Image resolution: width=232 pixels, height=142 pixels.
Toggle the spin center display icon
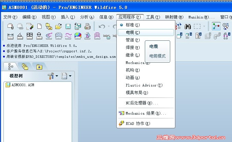click(216, 27)
